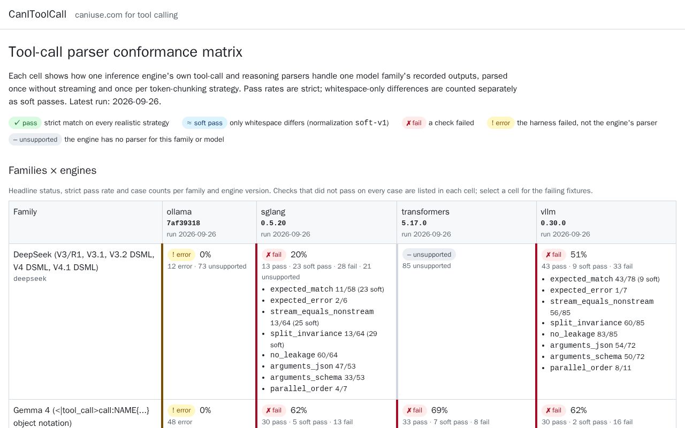This screenshot has height=428, width=685.
Task: Click the "20%" pass rate in sglang cell
Action: [299, 255]
